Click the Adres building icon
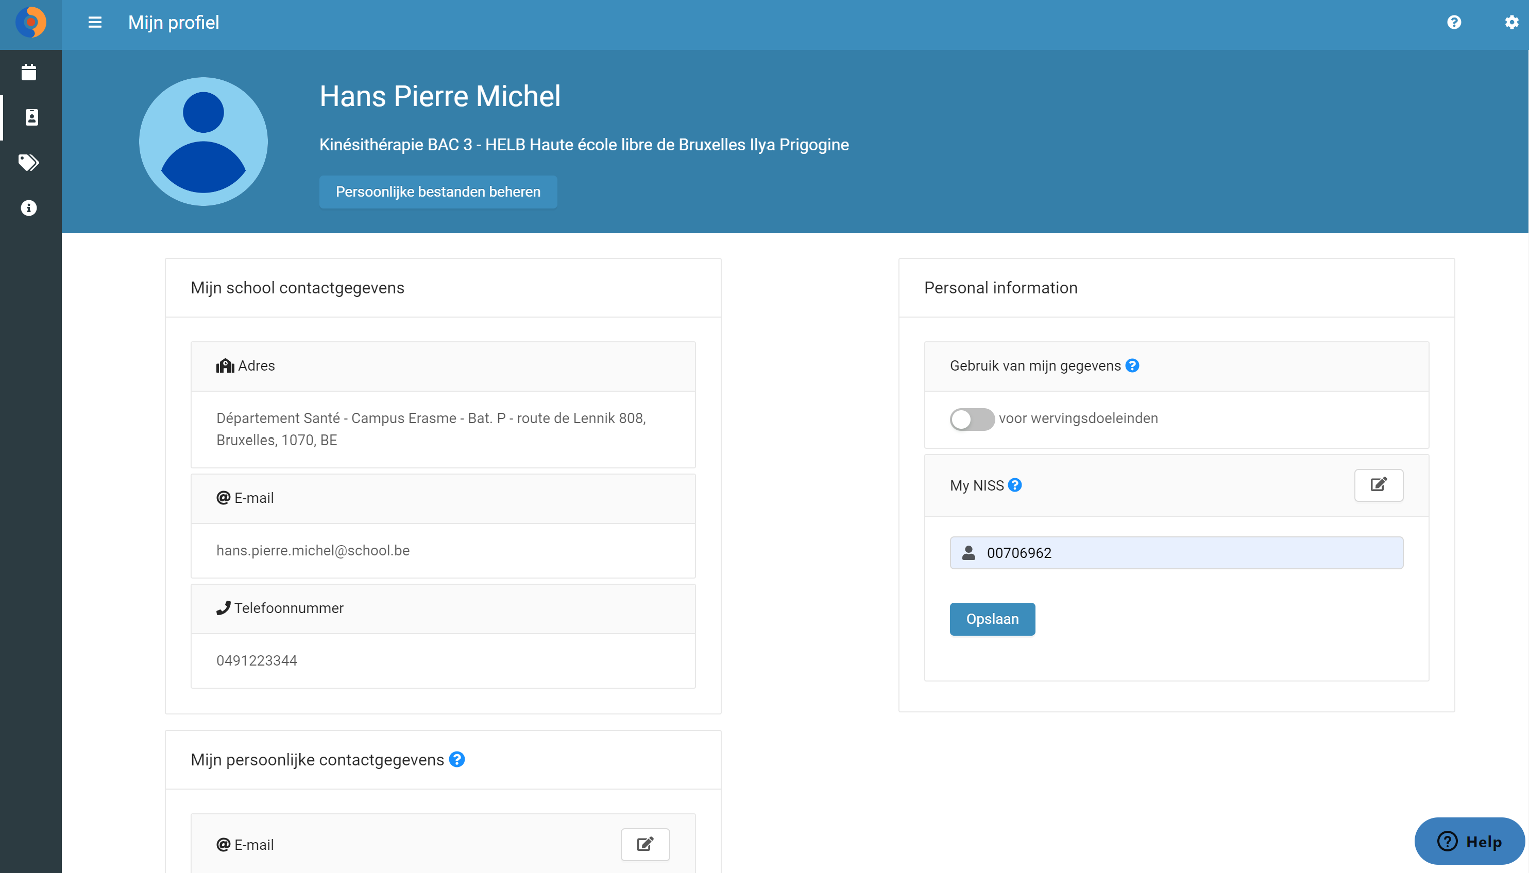This screenshot has height=873, width=1529. (225, 366)
